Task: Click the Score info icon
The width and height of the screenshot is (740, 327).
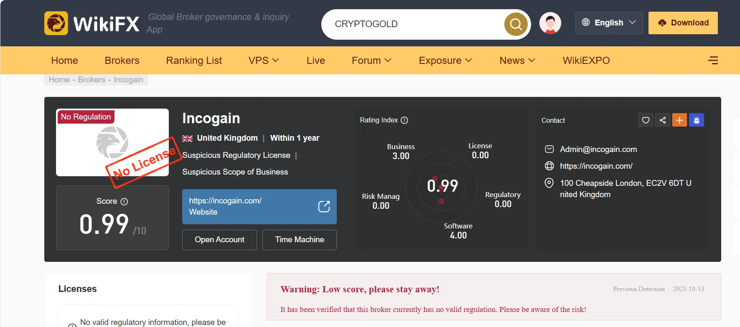Action: [124, 201]
